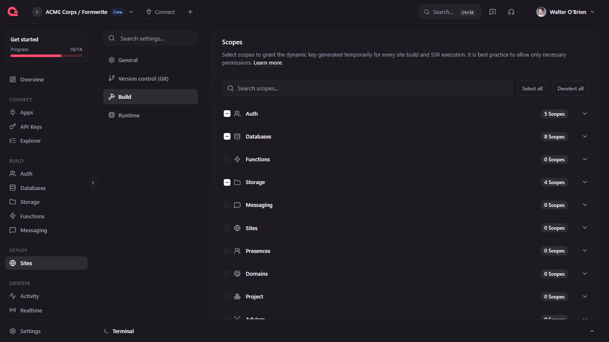Image resolution: width=609 pixels, height=342 pixels.
Task: Click the sidebar Functions lightning icon
Action: click(13, 216)
